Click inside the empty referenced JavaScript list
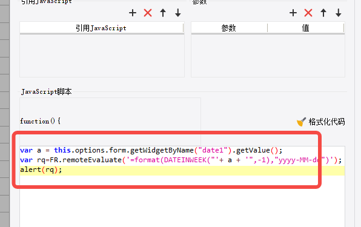The width and height of the screenshot is (361, 227). click(102, 56)
